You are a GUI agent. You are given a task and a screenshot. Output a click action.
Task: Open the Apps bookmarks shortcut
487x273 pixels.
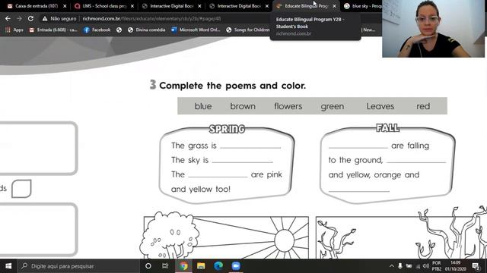14,30
